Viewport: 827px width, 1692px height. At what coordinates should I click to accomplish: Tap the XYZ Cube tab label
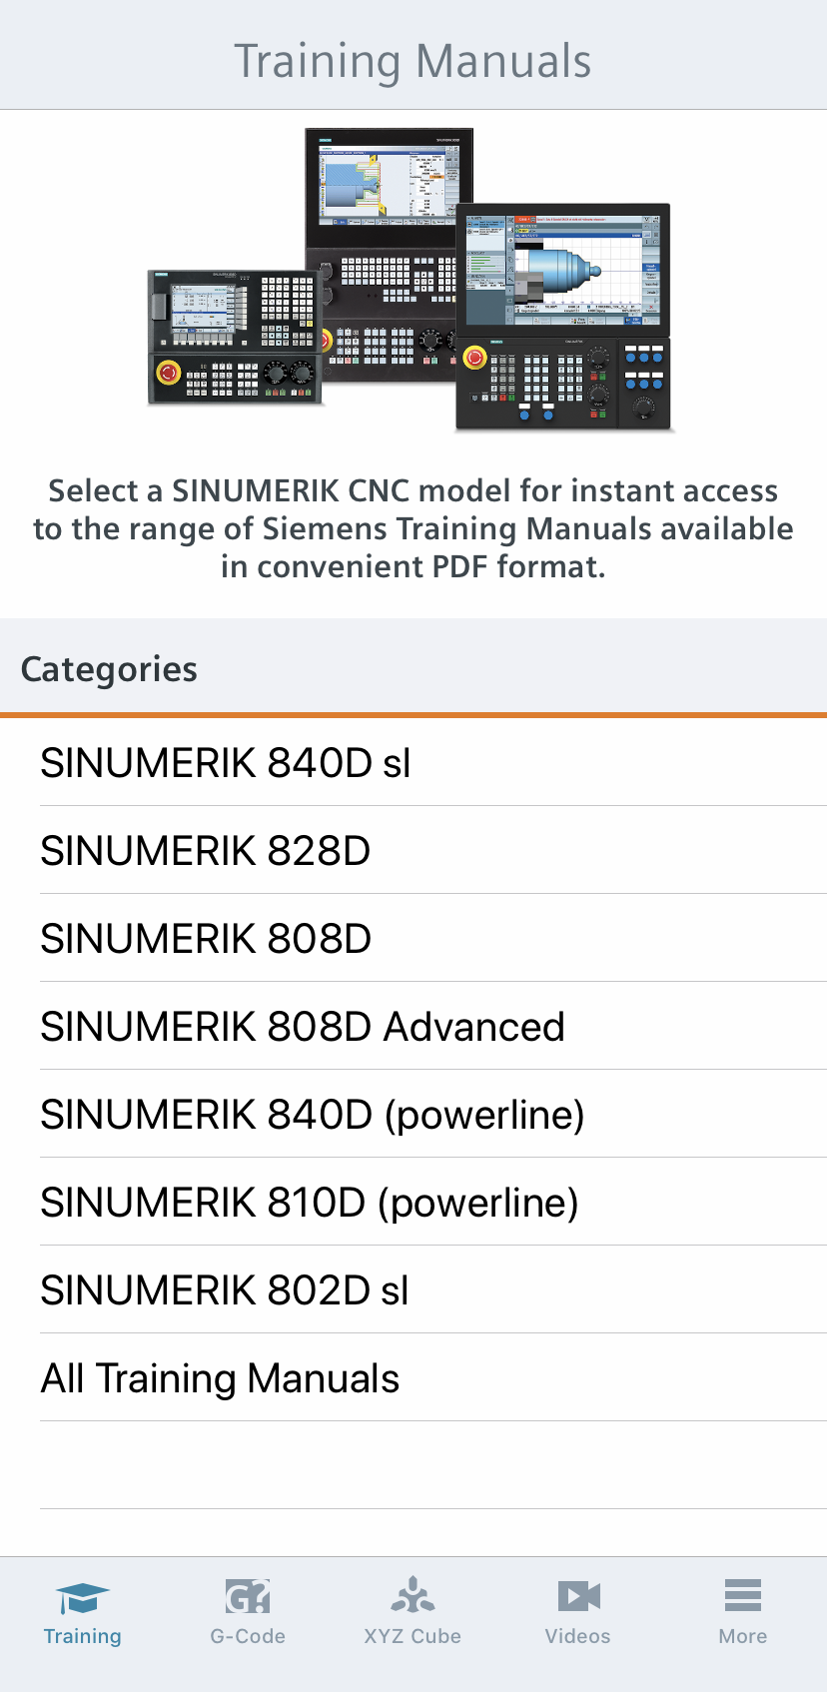413,1636
